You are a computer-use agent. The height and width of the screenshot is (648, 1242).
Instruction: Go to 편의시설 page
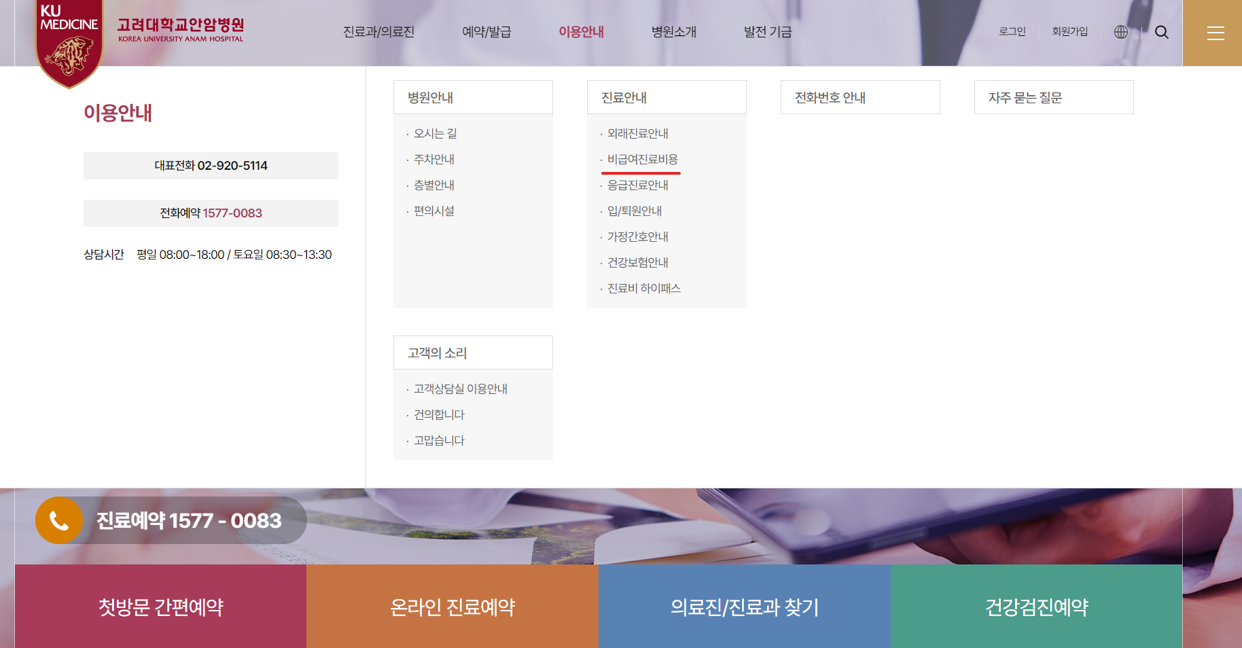pyautogui.click(x=434, y=211)
